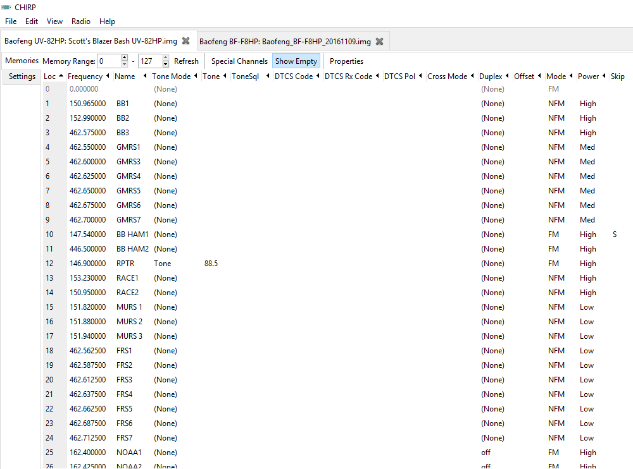Click the Mode cell FM in BB HAM2 row
The height and width of the screenshot is (469, 633).
tap(553, 249)
